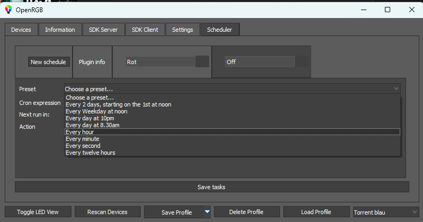Switch to the Information tab
423x222 pixels.
pyautogui.click(x=60, y=30)
